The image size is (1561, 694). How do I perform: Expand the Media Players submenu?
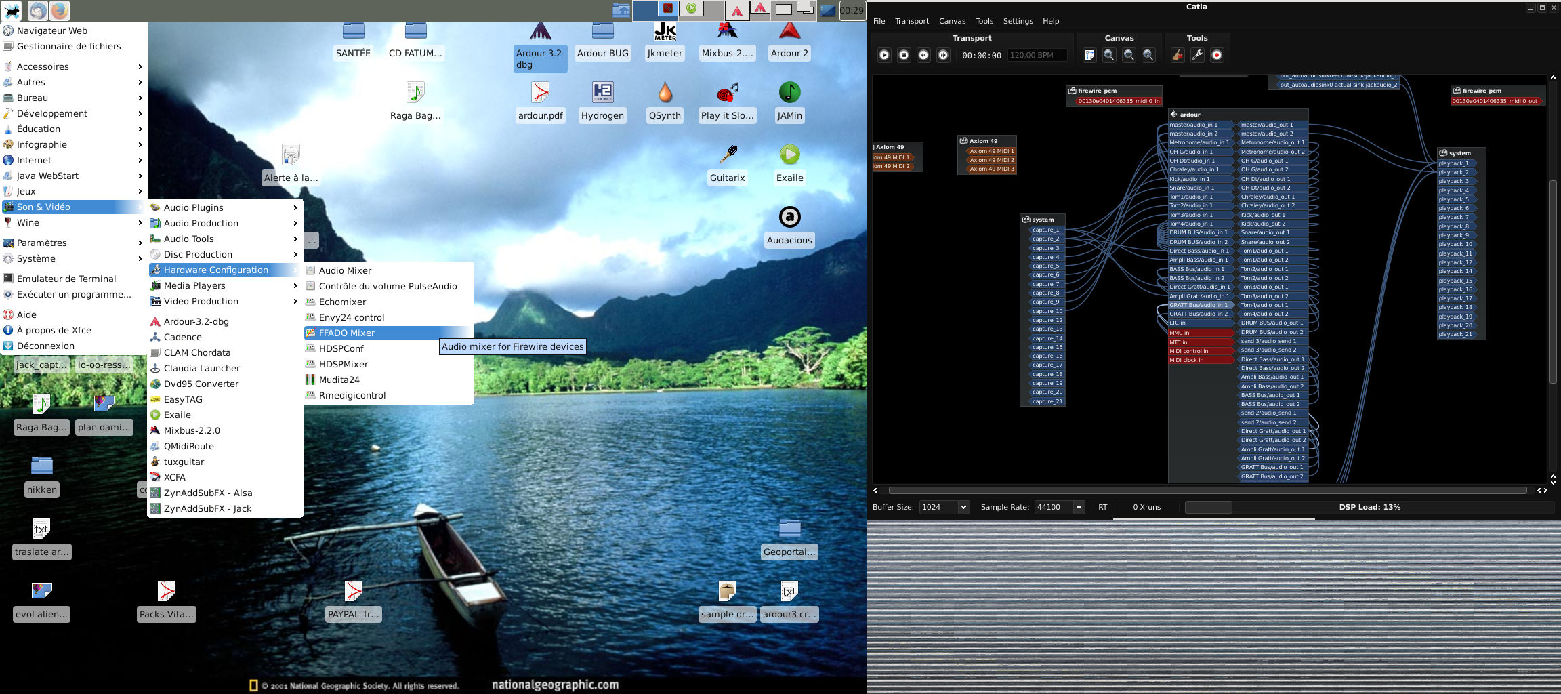point(224,285)
